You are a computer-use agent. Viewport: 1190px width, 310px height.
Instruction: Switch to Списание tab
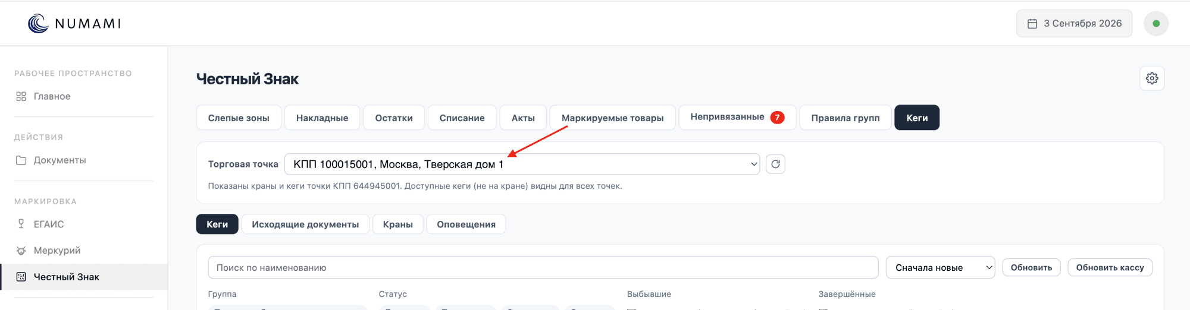pos(462,118)
